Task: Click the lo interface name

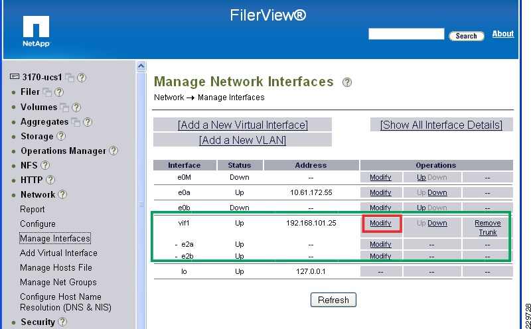Action: (184, 271)
